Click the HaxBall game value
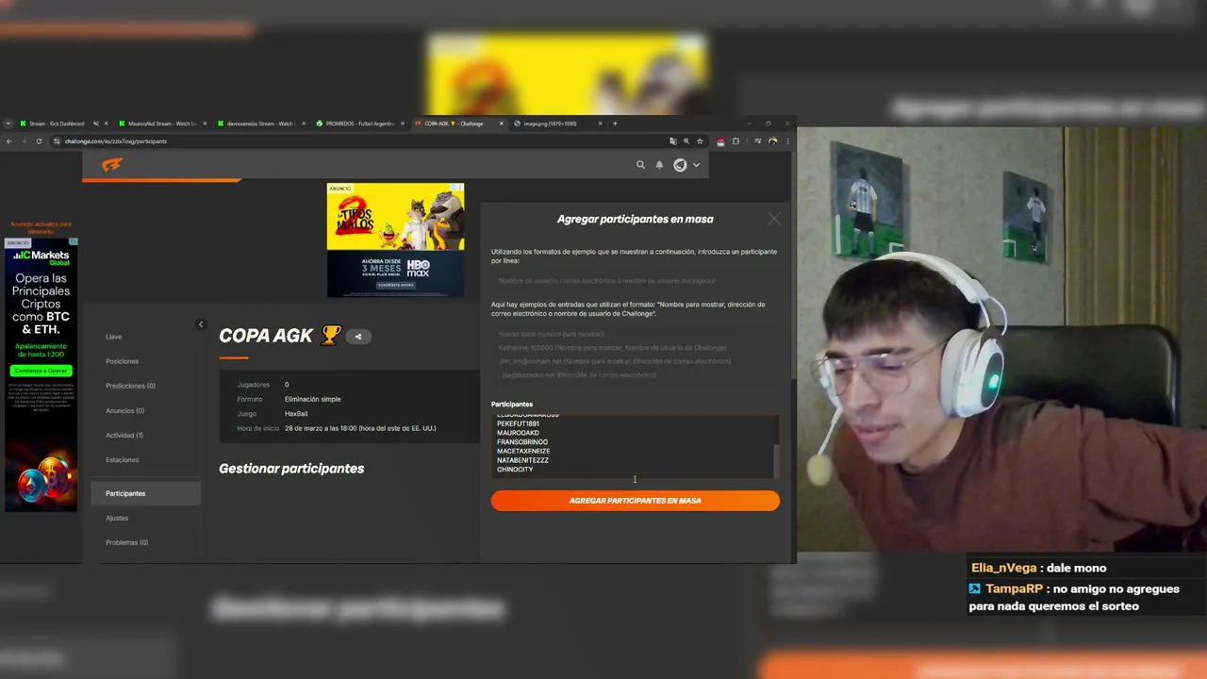Image resolution: width=1207 pixels, height=679 pixels. coord(296,414)
